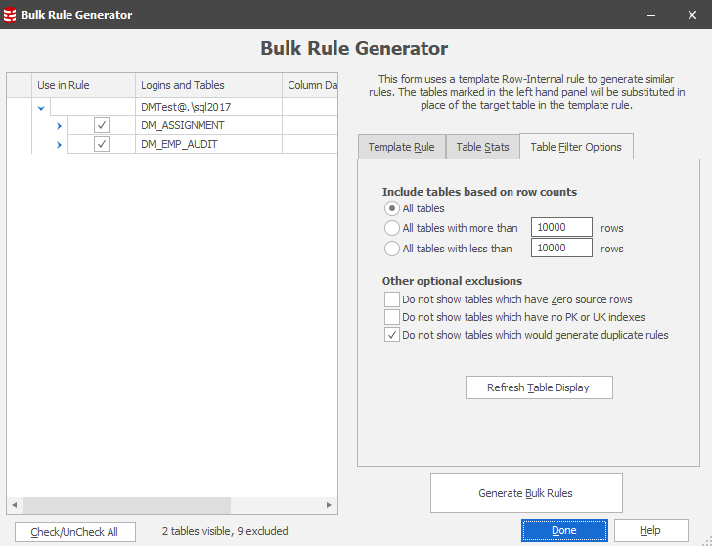Collapse the DMTest@.\sql2017 login node

(x=41, y=107)
